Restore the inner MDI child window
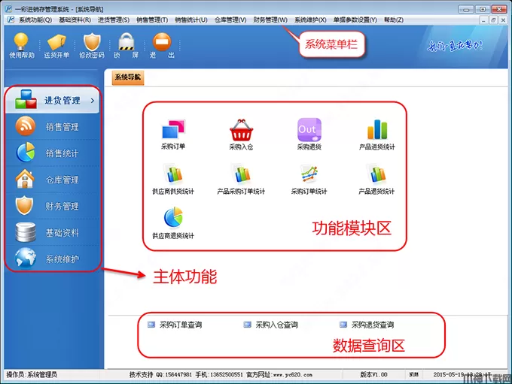Viewport: 512px width, 384px height. point(493,20)
